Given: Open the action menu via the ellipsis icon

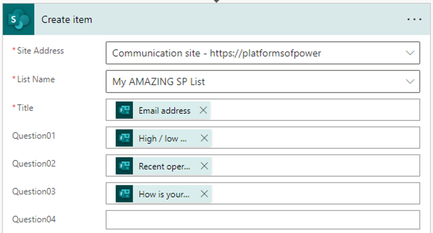Looking at the screenshot, I should point(414,19).
